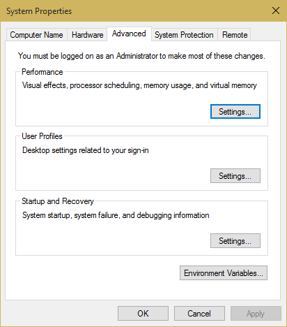Image resolution: width=287 pixels, height=327 pixels.
Task: Switch to the Remote tab
Action: 235,35
